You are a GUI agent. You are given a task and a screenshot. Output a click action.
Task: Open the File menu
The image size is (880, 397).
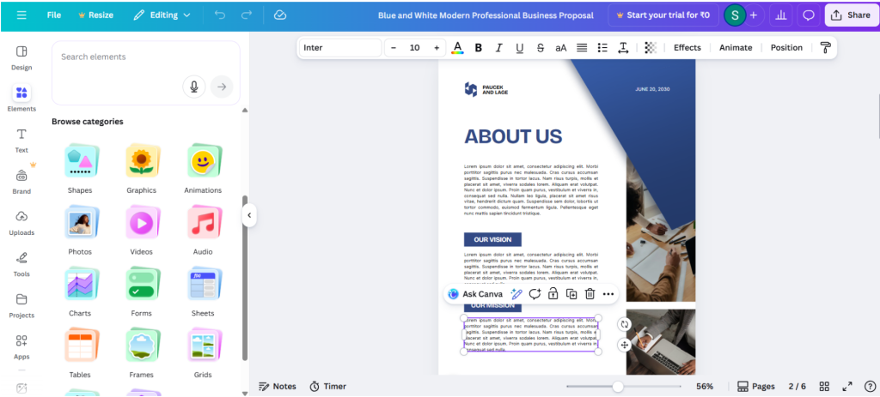[x=54, y=15]
